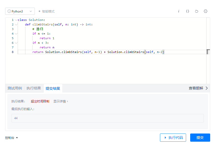Viewport: 213px width, 146px height.
Task: Click line number 8 in the gutter
Action: (13, 52)
